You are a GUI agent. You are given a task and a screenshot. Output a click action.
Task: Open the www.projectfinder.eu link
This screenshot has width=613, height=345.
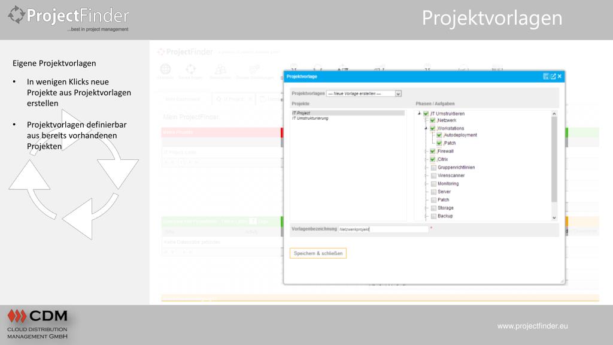(532, 326)
